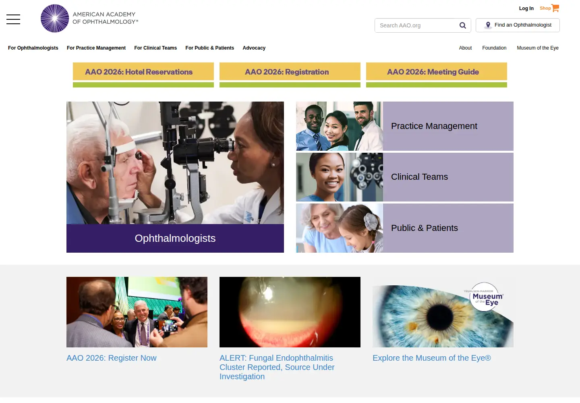The width and height of the screenshot is (580, 403).
Task: Open Explore the Museum of the Eye link
Action: click(x=432, y=358)
